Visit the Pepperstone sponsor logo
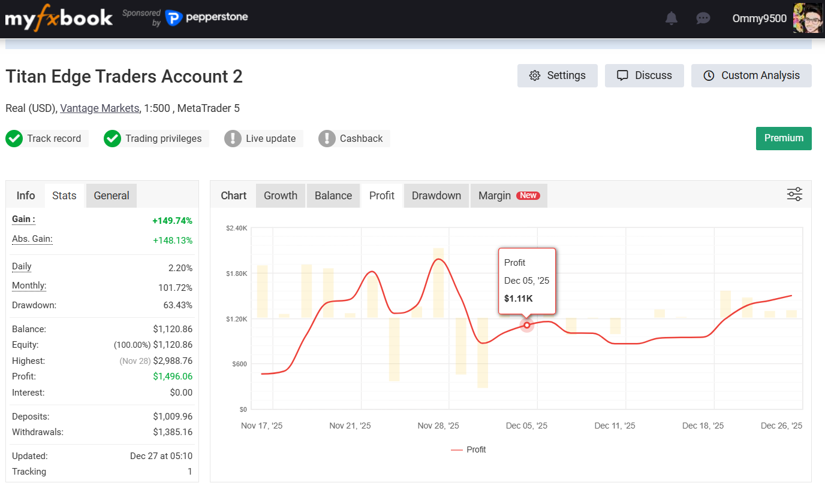The image size is (825, 486). [x=206, y=18]
